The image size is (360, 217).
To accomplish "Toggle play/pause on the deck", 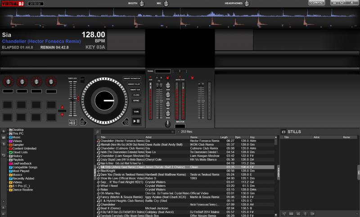I will [136, 121].
